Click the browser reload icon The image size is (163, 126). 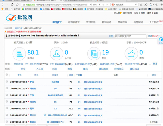point(12,5)
